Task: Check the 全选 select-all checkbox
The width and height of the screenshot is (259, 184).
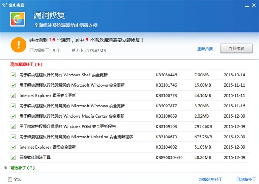Action: pyautogui.click(x=10, y=179)
